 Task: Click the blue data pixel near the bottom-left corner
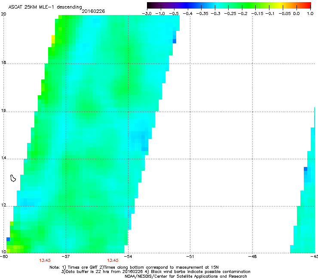pyautogui.click(x=8, y=239)
